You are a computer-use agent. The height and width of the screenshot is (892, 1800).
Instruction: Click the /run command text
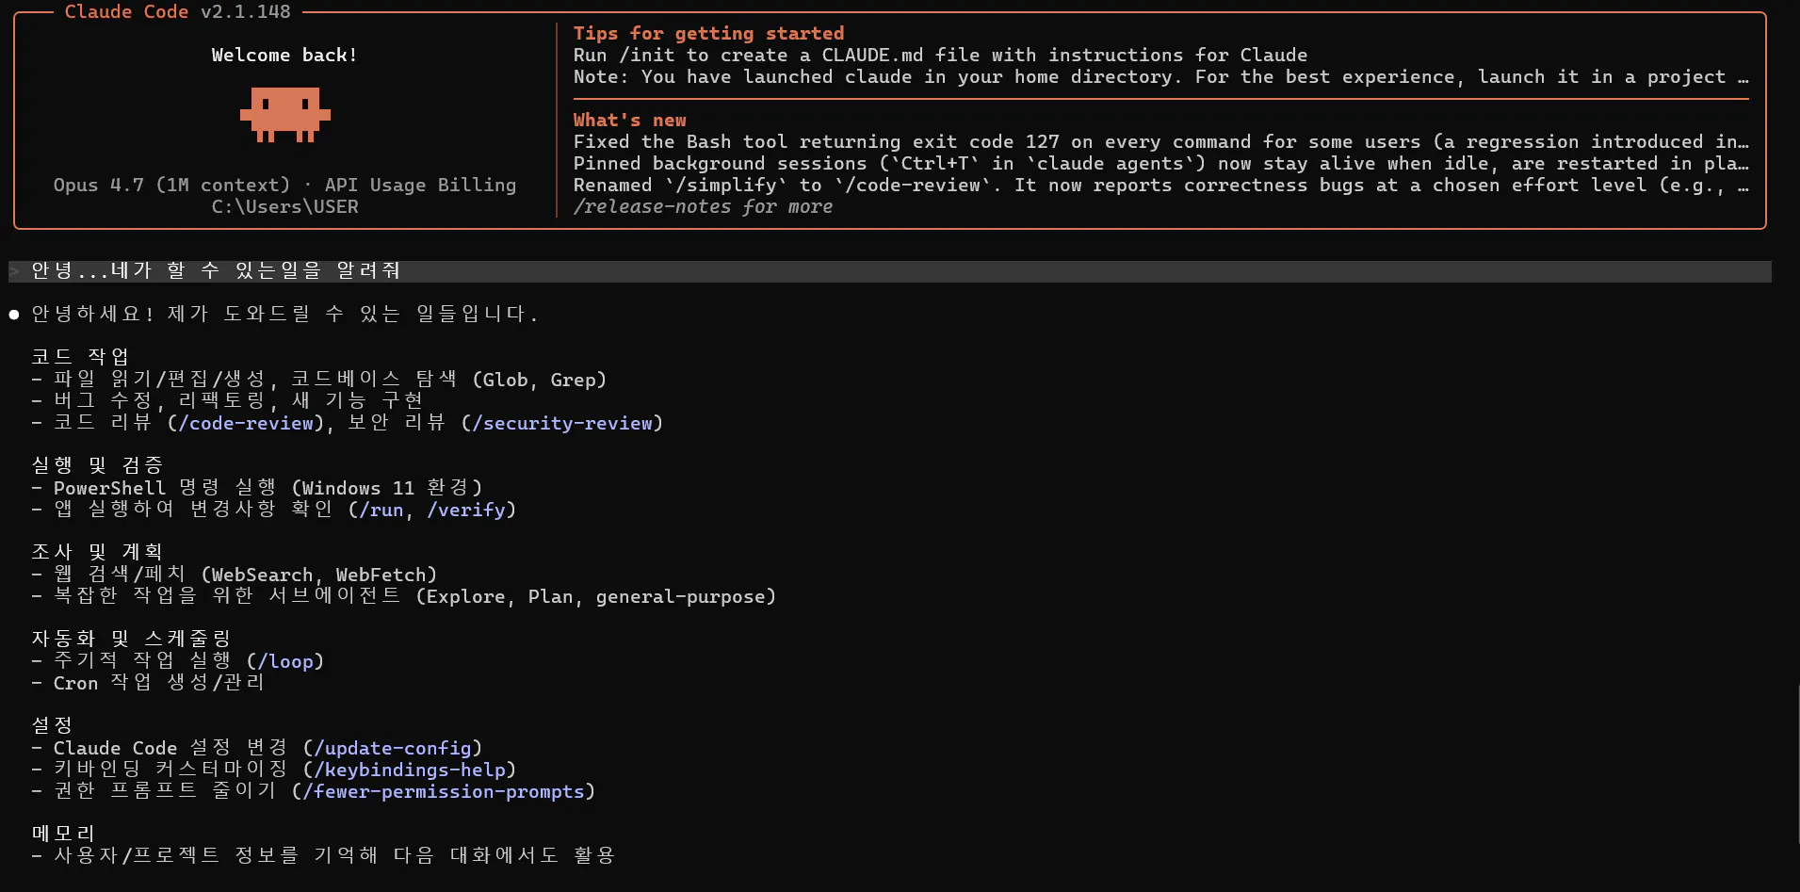(381, 510)
